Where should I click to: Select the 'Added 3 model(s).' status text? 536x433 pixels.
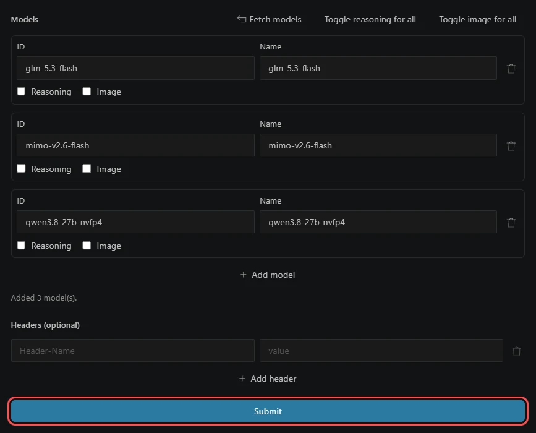pyautogui.click(x=44, y=298)
